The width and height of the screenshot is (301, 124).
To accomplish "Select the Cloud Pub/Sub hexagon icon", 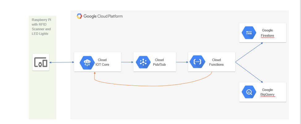I will (143, 62).
